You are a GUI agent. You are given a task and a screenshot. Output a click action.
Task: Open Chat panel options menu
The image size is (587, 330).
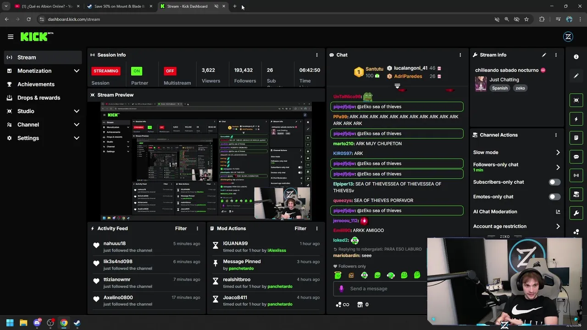460,55
